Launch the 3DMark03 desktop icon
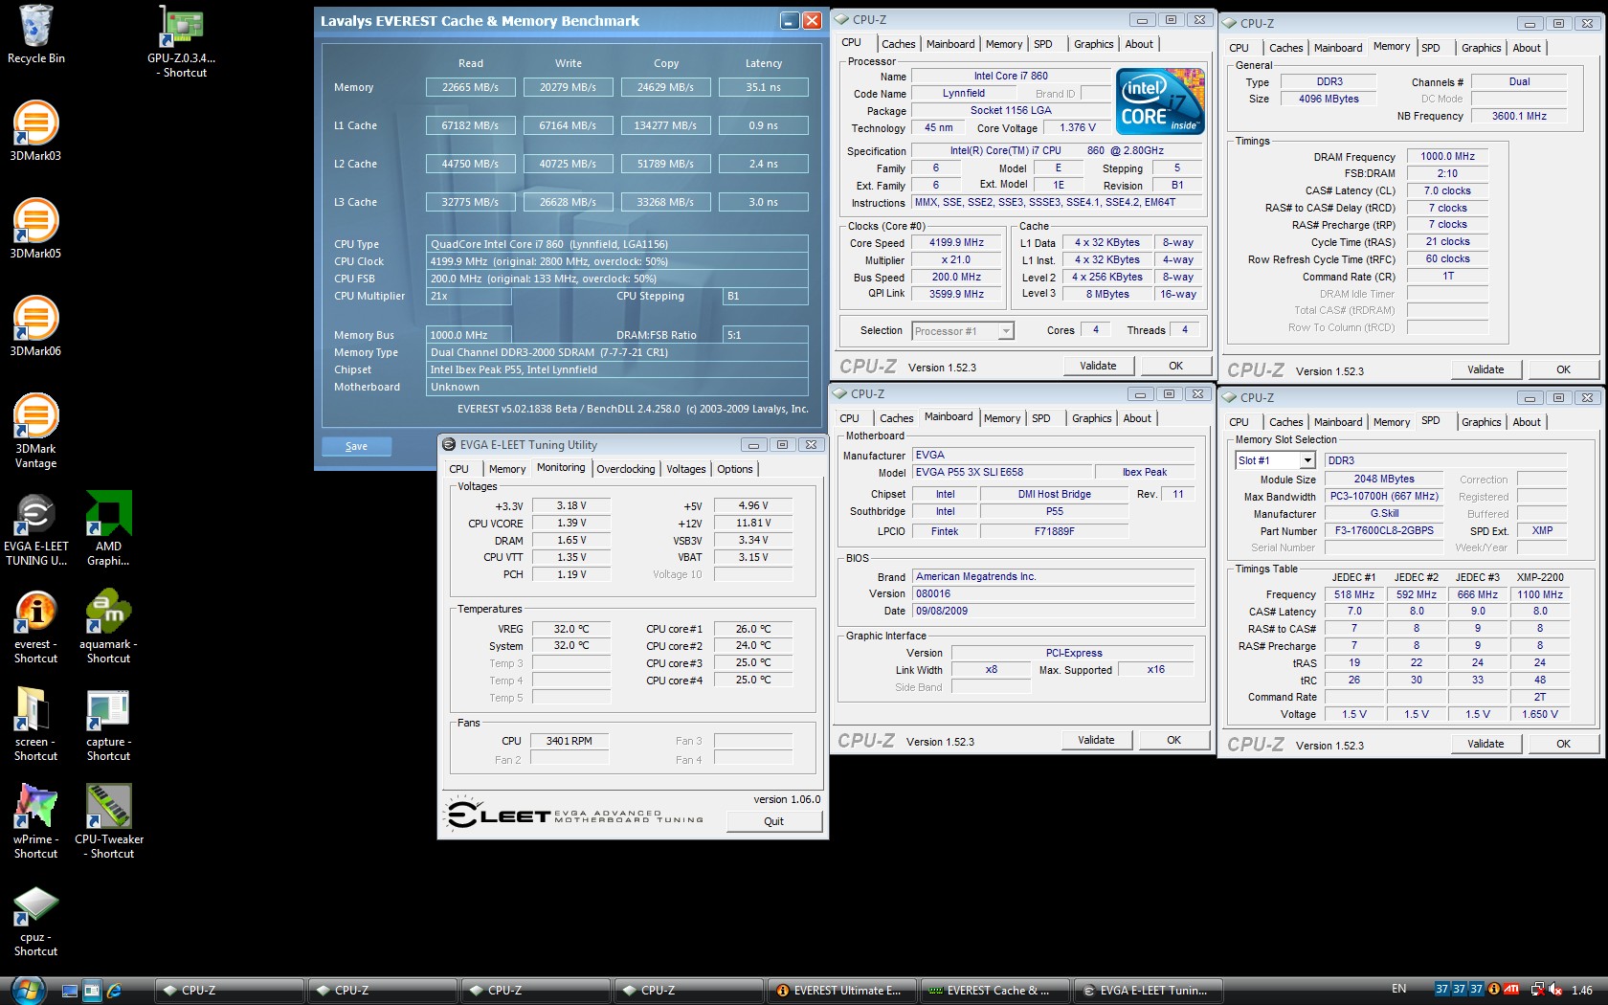Screen dimensions: 1608x1005 35,131
